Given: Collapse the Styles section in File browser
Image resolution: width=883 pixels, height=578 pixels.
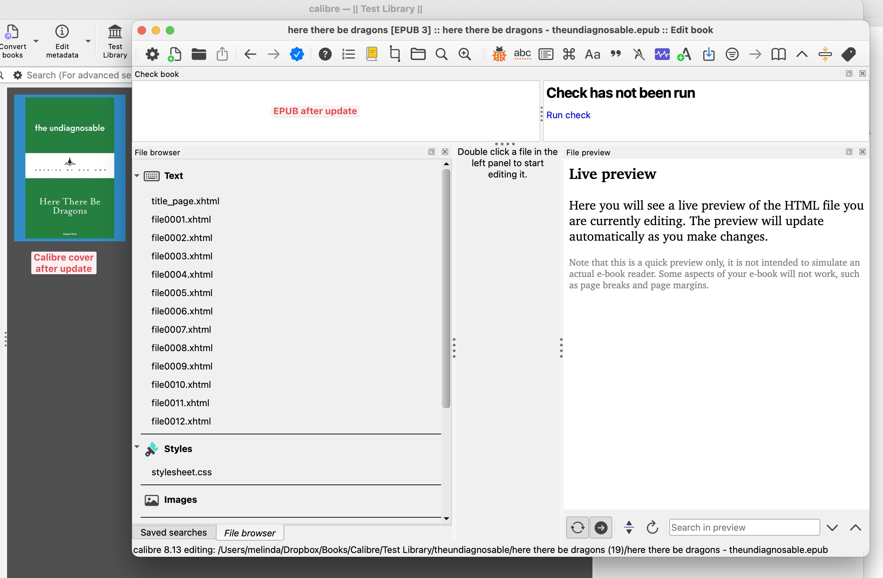Looking at the screenshot, I should pos(137,447).
